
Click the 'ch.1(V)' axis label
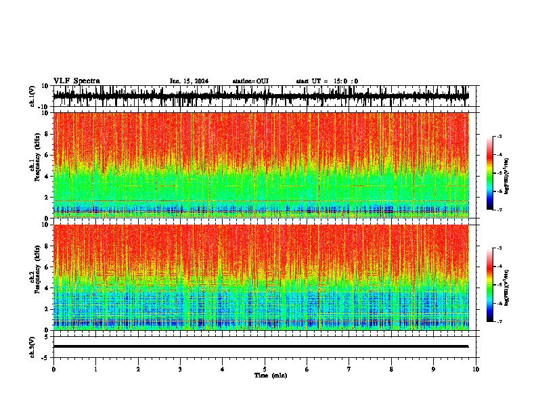[32, 96]
